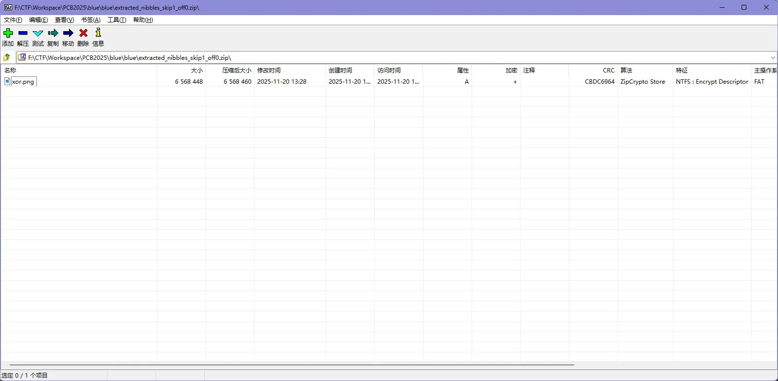Viewport: 778px width, 381px height.
Task: Run the Test (测试) archive icon
Action: coord(38,33)
